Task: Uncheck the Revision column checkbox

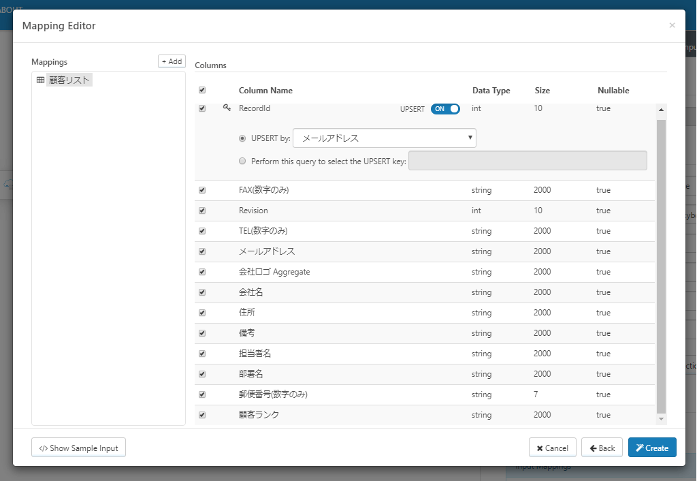Action: click(x=202, y=211)
